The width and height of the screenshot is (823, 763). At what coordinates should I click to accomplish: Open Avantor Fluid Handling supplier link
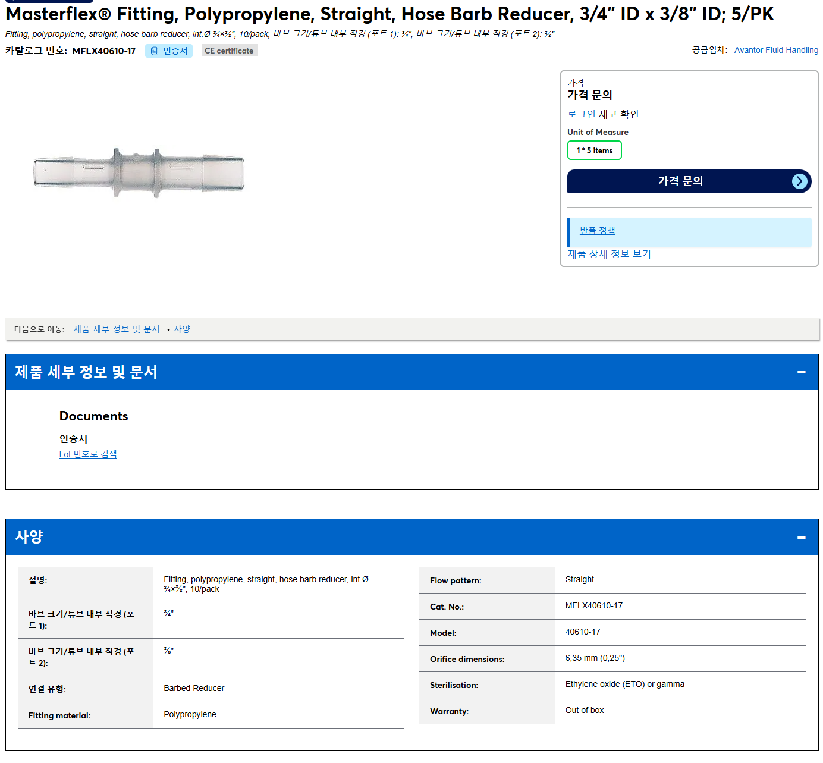[x=776, y=50]
